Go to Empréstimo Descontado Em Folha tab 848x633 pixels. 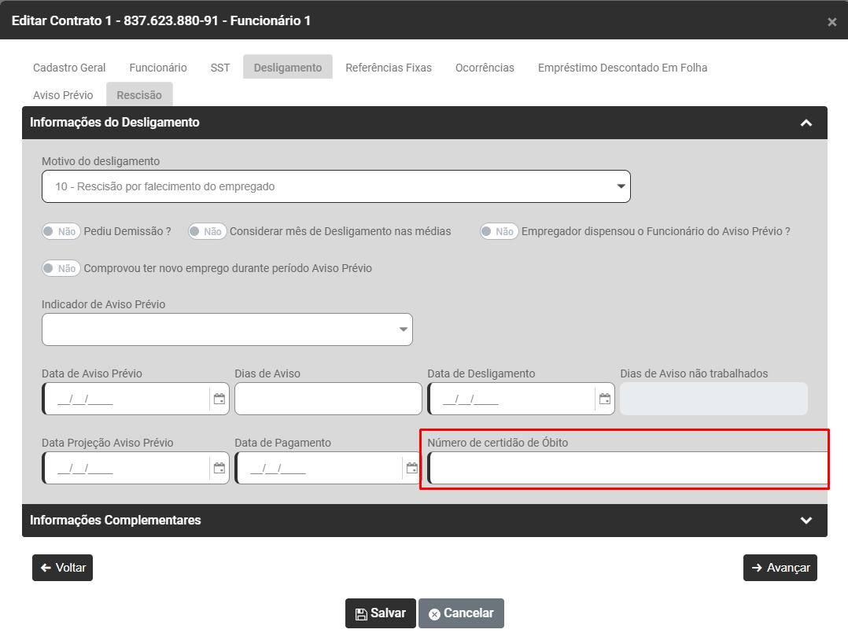click(622, 68)
